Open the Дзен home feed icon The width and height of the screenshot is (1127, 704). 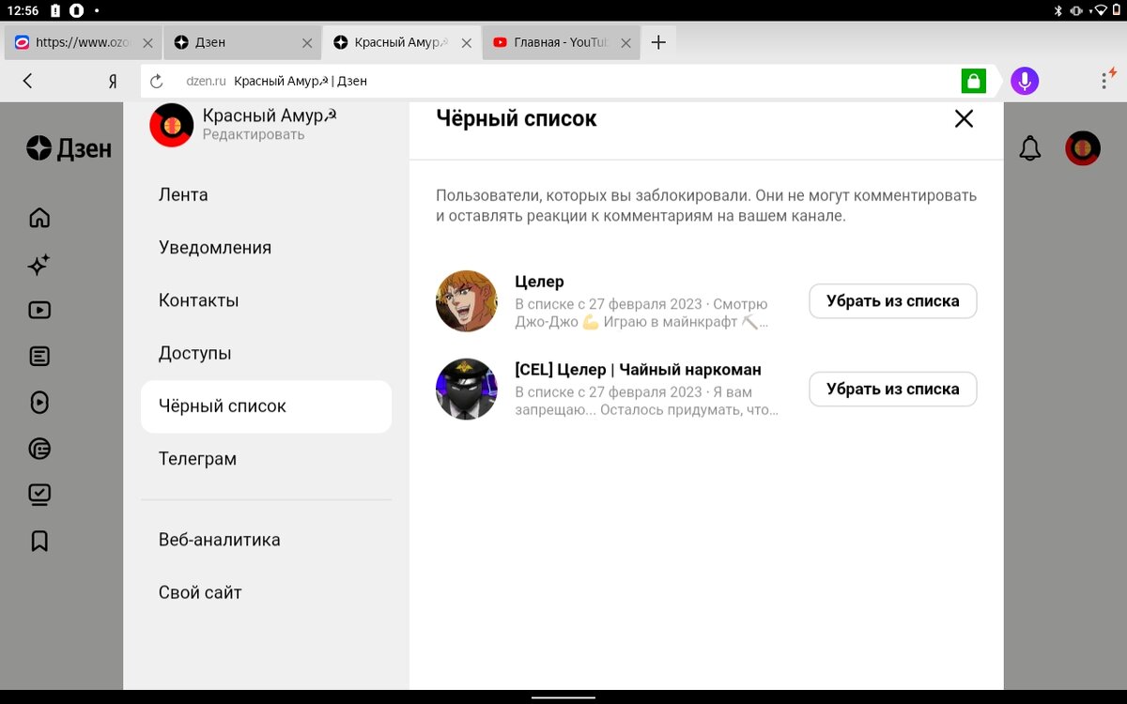tap(39, 218)
